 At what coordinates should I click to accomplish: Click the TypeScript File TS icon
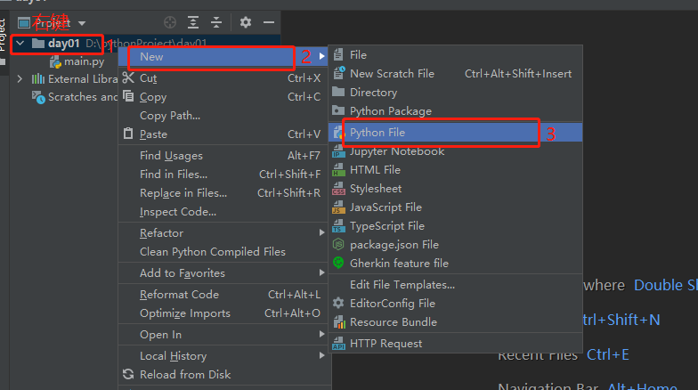[x=338, y=226]
